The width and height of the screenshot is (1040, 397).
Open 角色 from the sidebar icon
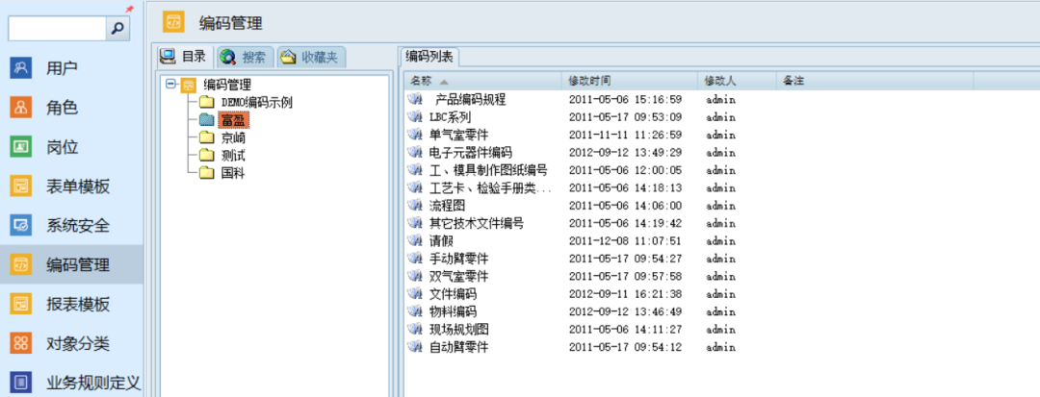tap(21, 108)
